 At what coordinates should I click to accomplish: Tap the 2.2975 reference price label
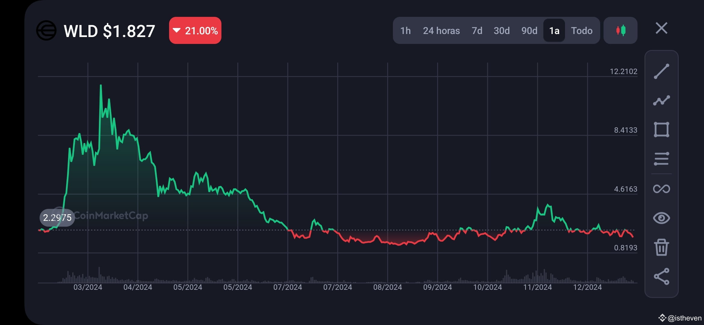coord(57,218)
